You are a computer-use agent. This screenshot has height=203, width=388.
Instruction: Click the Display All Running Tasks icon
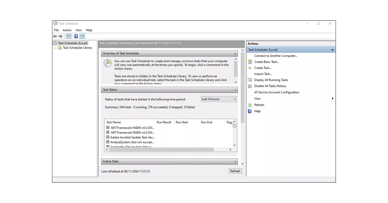click(x=249, y=80)
